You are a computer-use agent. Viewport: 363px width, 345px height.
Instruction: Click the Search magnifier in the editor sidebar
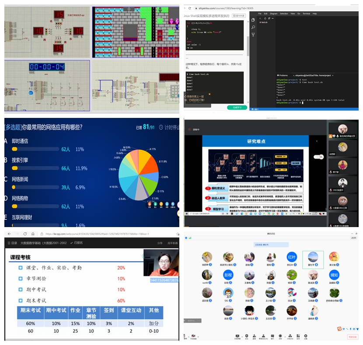pyautogui.click(x=253, y=27)
